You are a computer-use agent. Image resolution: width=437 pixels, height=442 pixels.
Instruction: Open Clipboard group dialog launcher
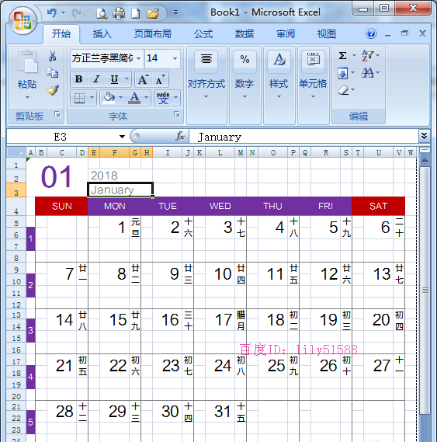coord(57,114)
